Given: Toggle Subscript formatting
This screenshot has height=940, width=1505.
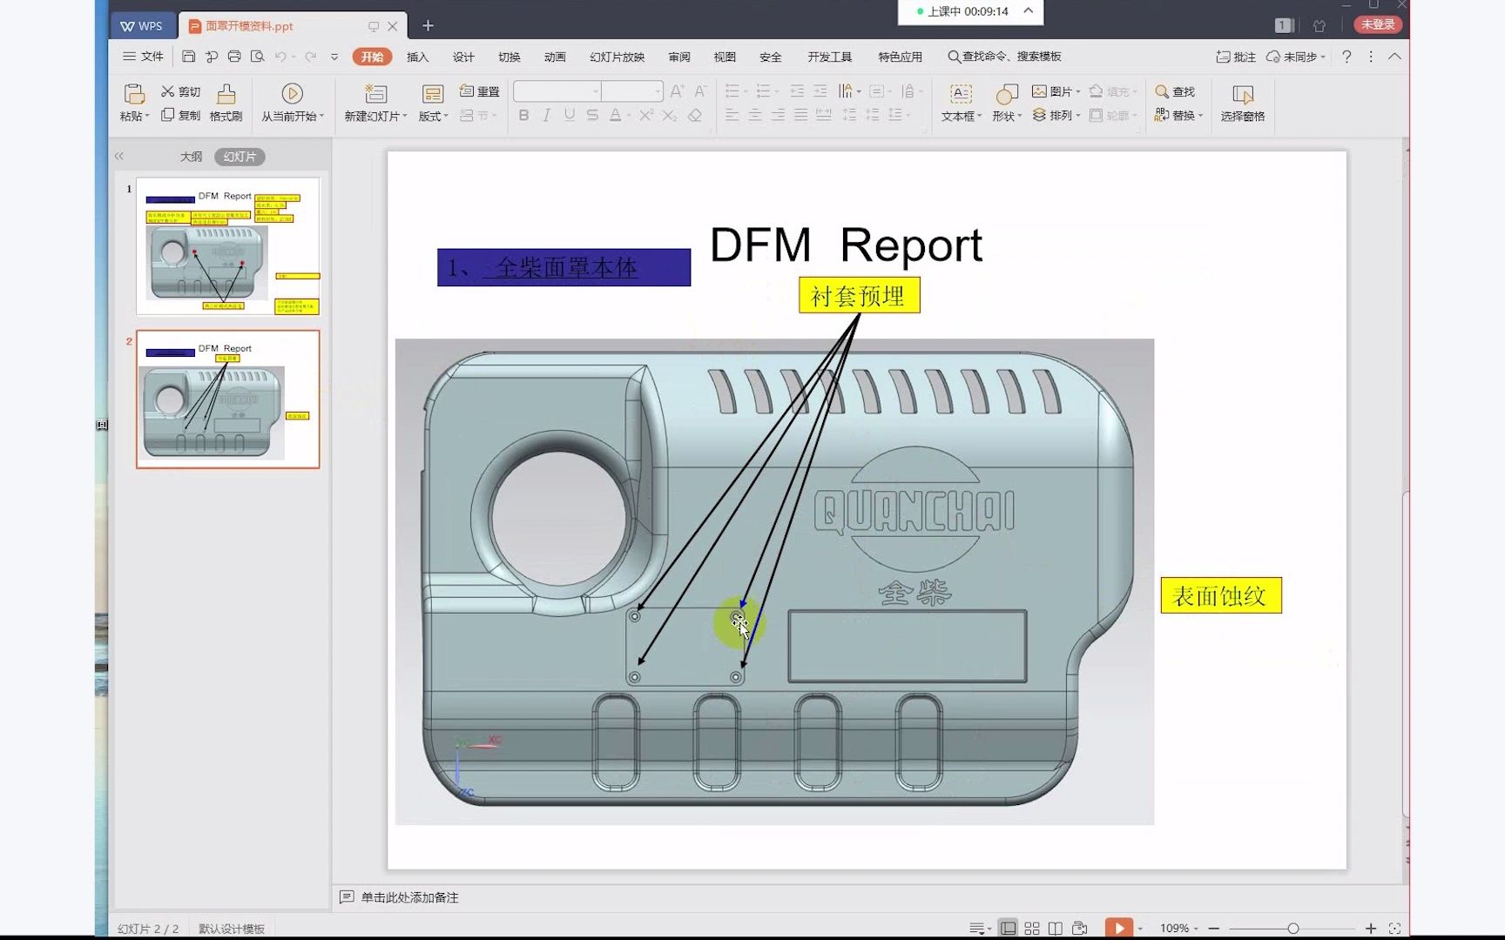Looking at the screenshot, I should pyautogui.click(x=669, y=115).
